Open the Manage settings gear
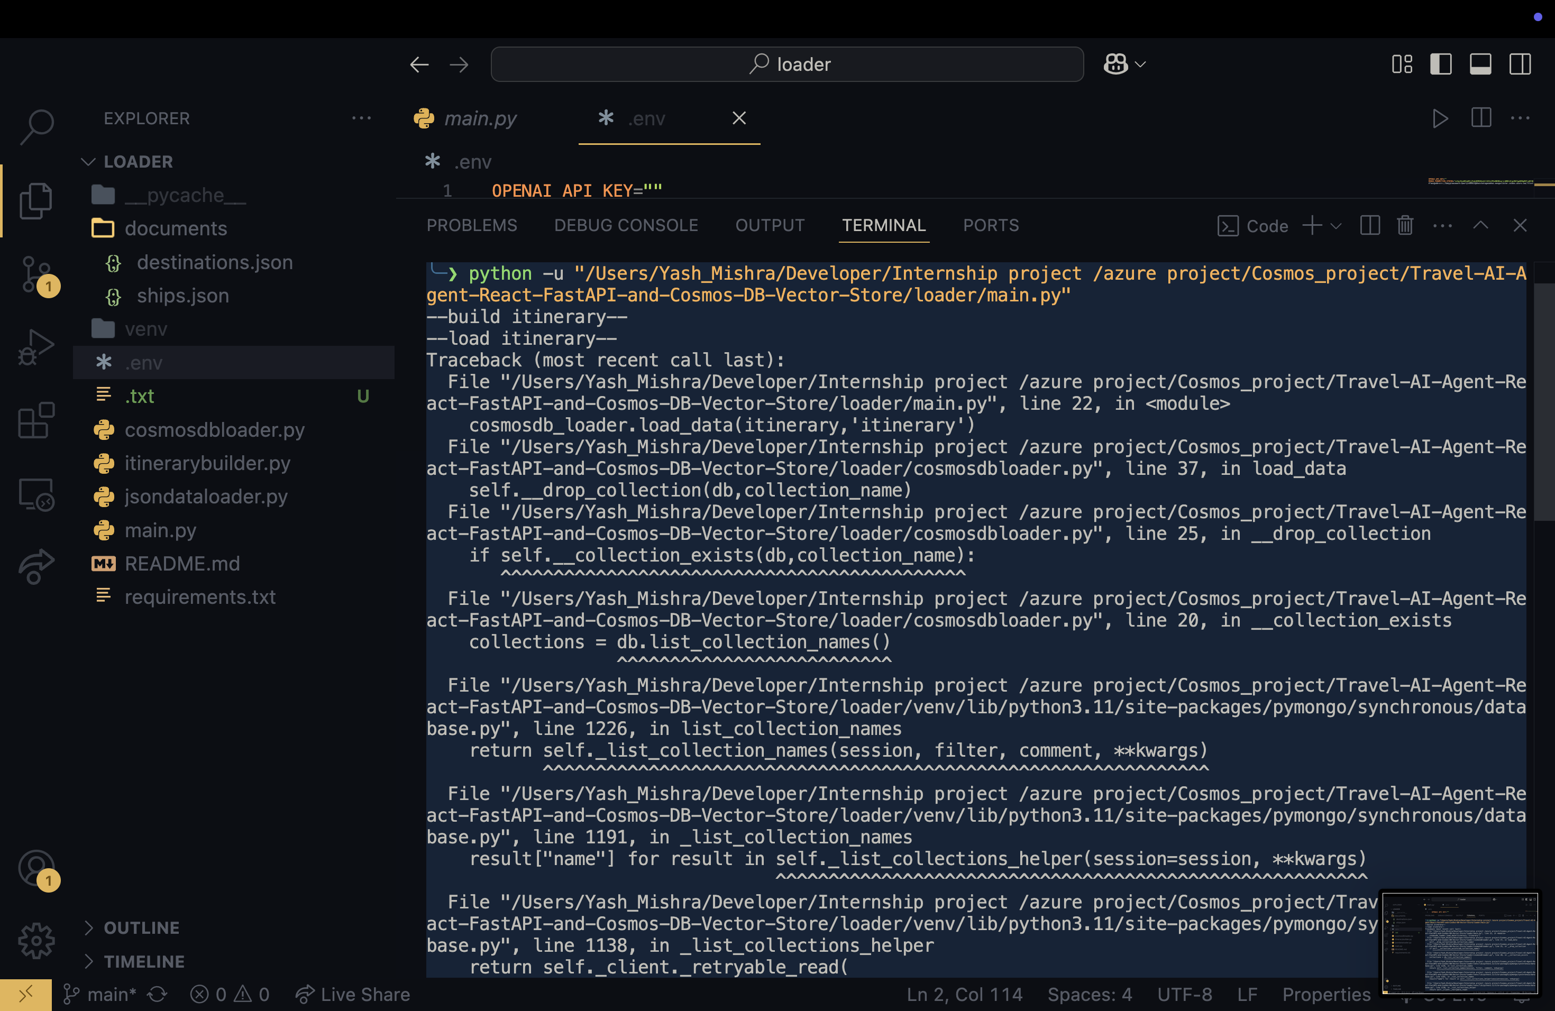1555x1011 pixels. click(x=36, y=941)
